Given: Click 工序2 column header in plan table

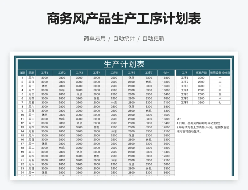Looking at the screenshot, I should (x=62, y=73).
